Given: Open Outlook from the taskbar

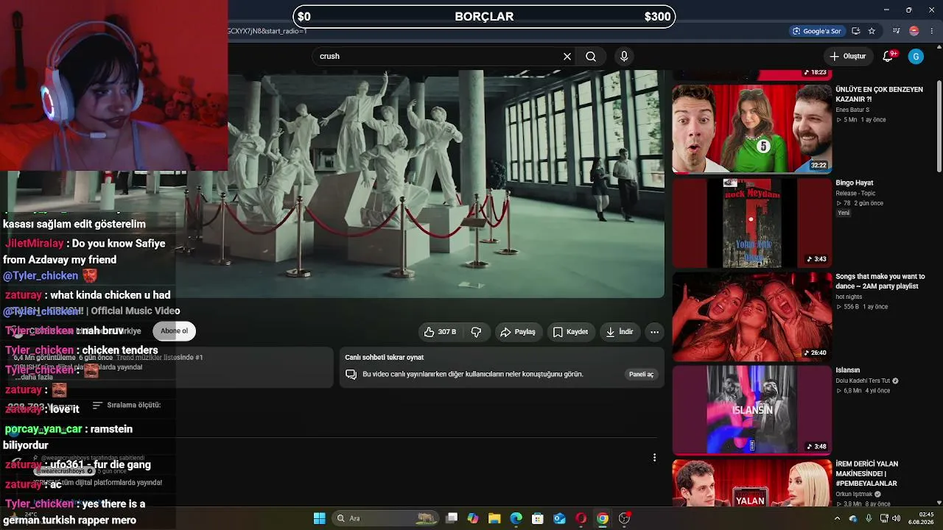Looking at the screenshot, I should [559, 518].
